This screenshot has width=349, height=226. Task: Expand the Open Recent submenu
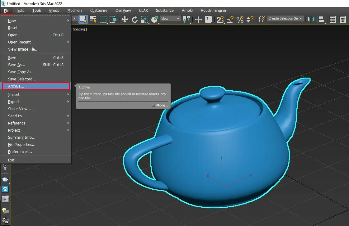point(36,42)
